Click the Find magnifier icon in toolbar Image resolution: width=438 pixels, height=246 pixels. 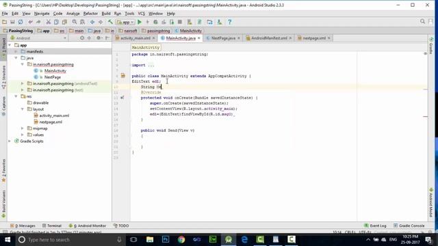75,22
